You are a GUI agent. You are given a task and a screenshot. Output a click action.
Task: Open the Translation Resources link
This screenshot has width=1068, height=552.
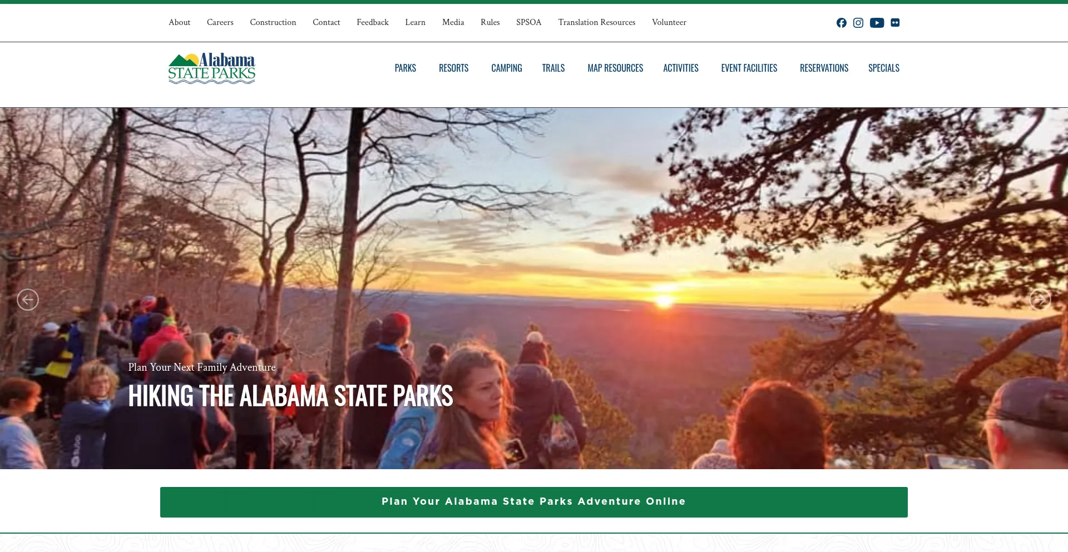tap(597, 22)
